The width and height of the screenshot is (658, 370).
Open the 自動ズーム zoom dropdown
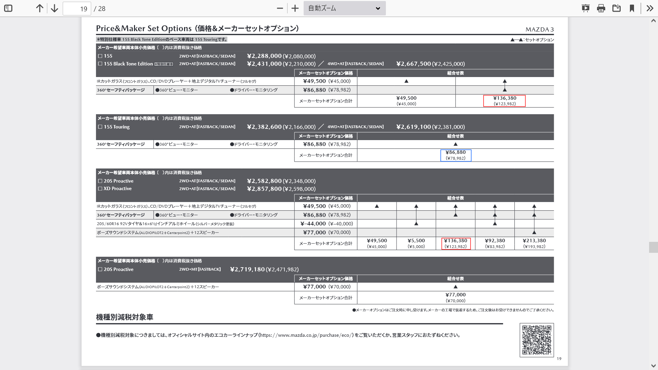coord(344,8)
